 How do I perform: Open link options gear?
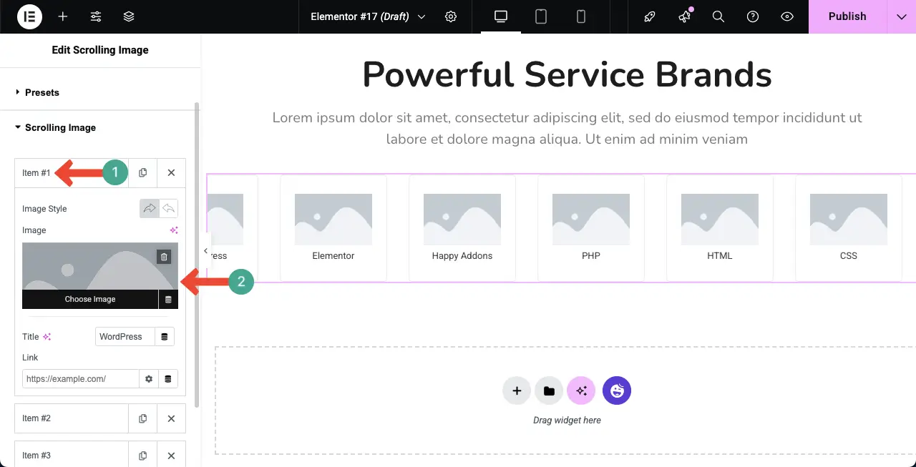[x=149, y=379]
